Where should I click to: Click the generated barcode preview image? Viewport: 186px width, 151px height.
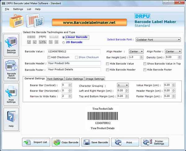point(103,116)
